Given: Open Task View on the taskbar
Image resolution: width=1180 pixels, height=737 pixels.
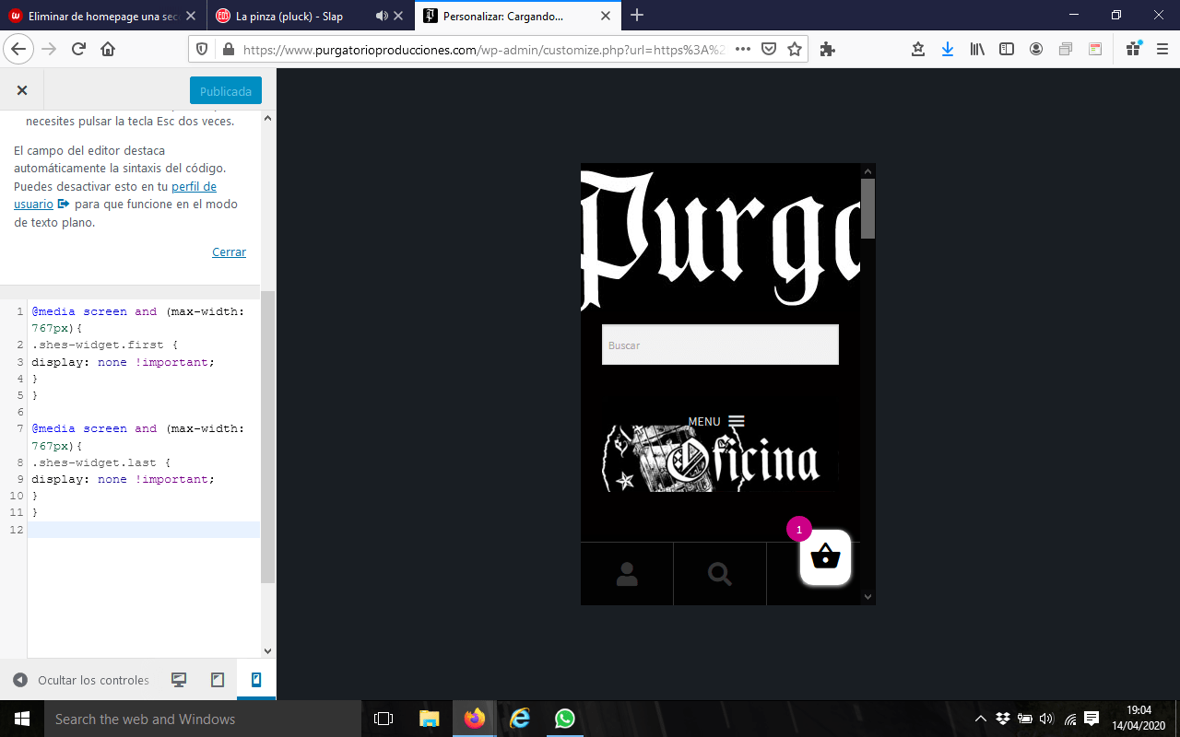Looking at the screenshot, I should (x=383, y=719).
